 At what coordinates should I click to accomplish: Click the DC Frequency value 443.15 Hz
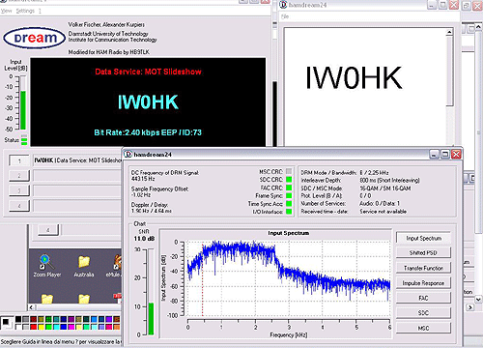pyautogui.click(x=143, y=179)
